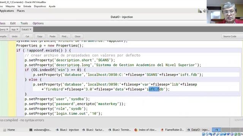This screenshot has width=243, height=136.
Task: Open the Find... dialog button
Action: 65,36
